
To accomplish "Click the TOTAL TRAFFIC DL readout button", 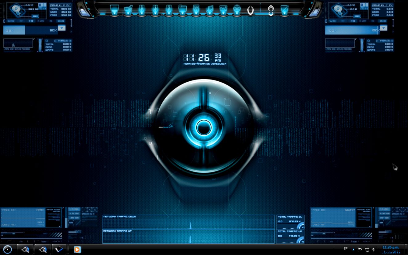I will point(290,217).
